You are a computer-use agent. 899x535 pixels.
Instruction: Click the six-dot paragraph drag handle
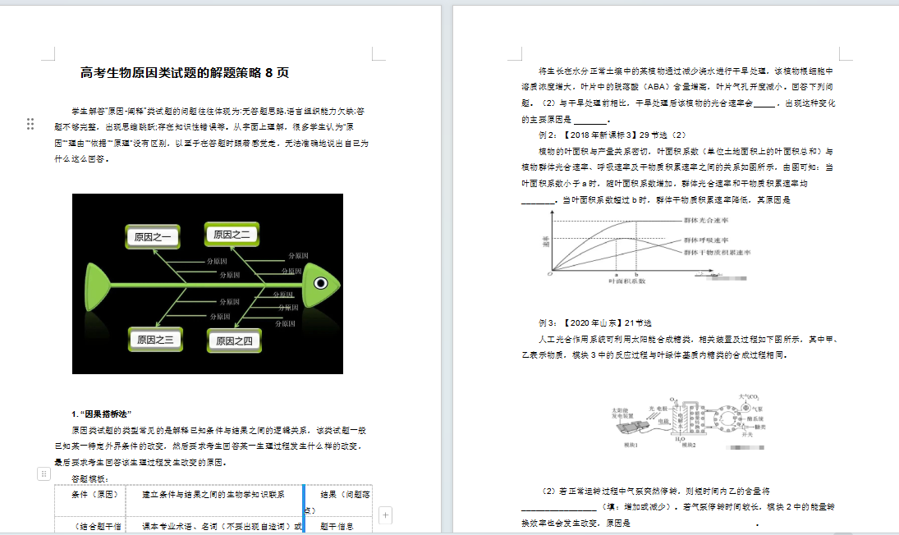(30, 124)
